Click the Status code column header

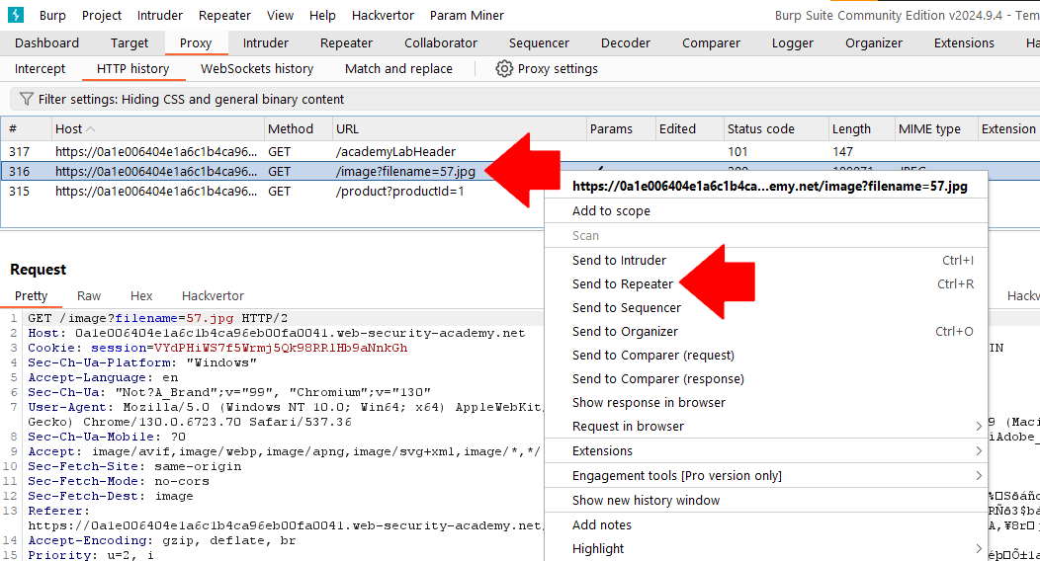point(760,128)
